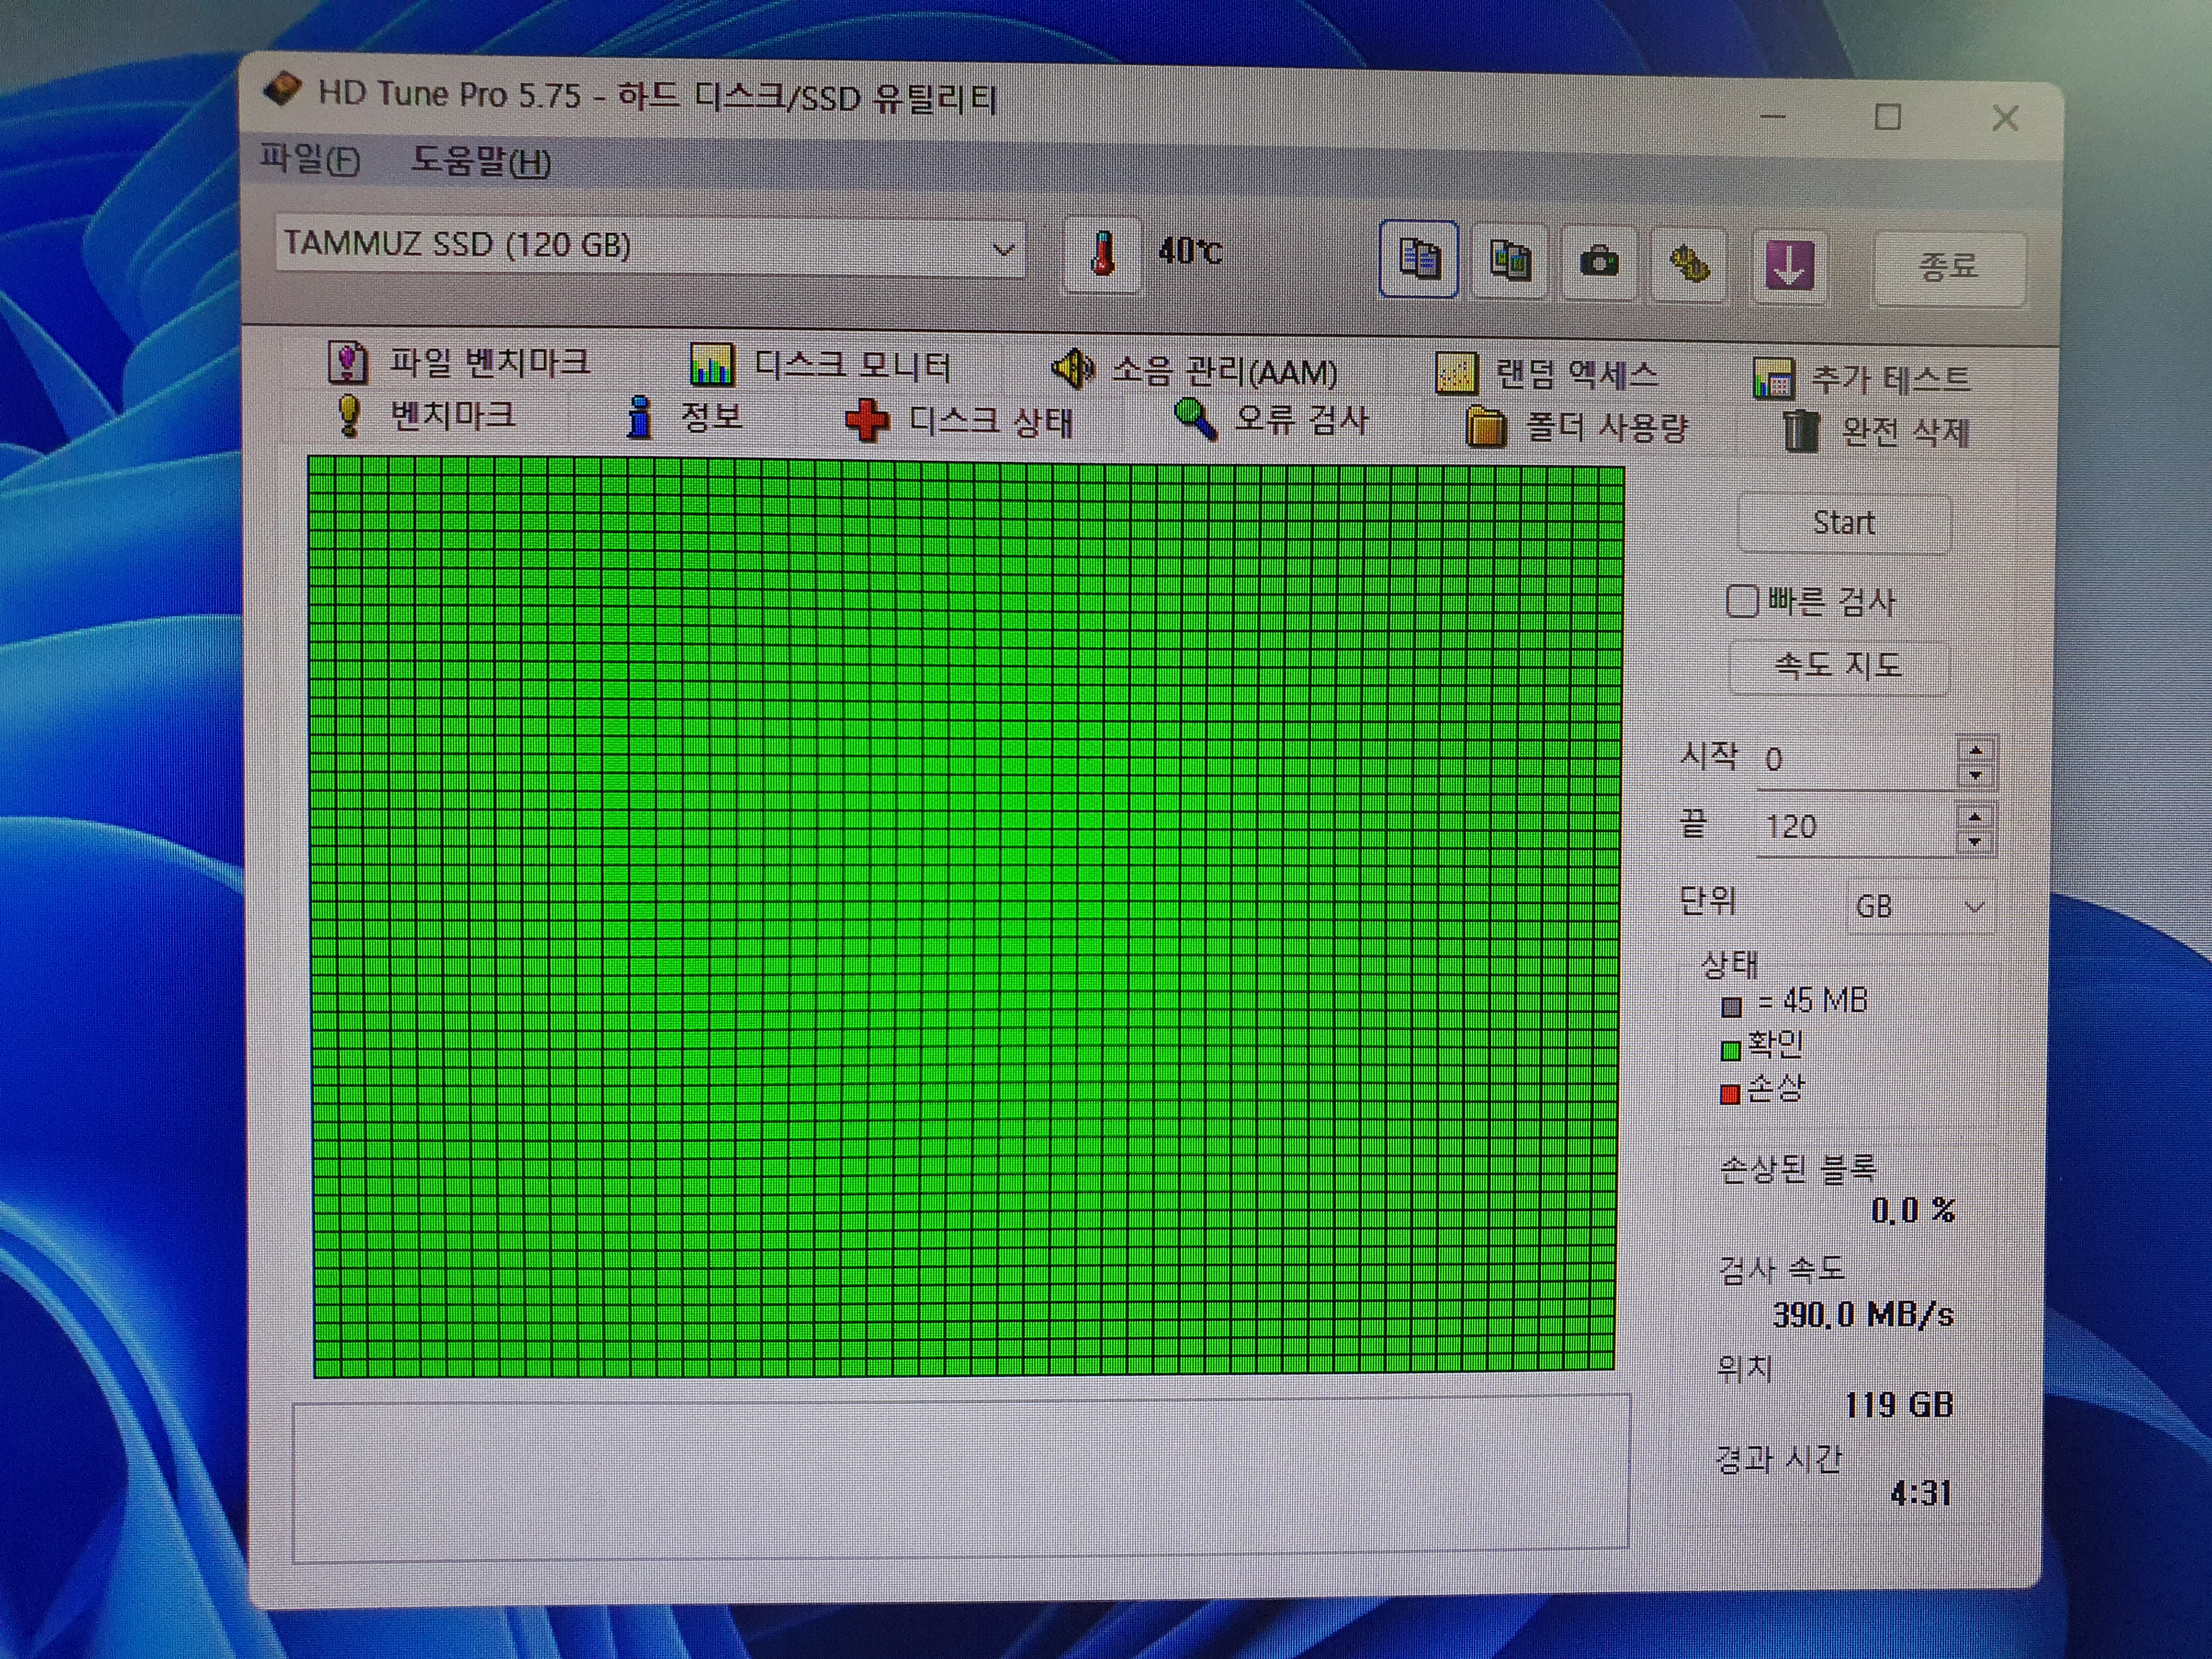2212x1659 pixels.
Task: Switch to the 벤치마크 tab
Action: [x=427, y=414]
